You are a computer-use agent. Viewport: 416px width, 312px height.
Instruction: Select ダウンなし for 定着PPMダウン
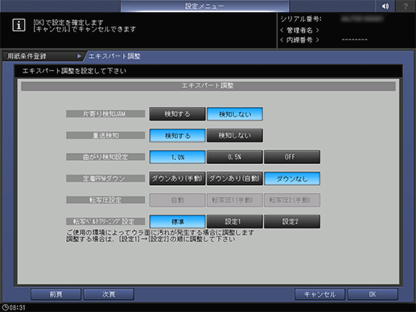292,179
